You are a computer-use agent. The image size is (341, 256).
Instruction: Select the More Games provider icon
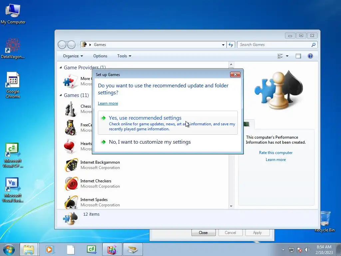[70, 81]
